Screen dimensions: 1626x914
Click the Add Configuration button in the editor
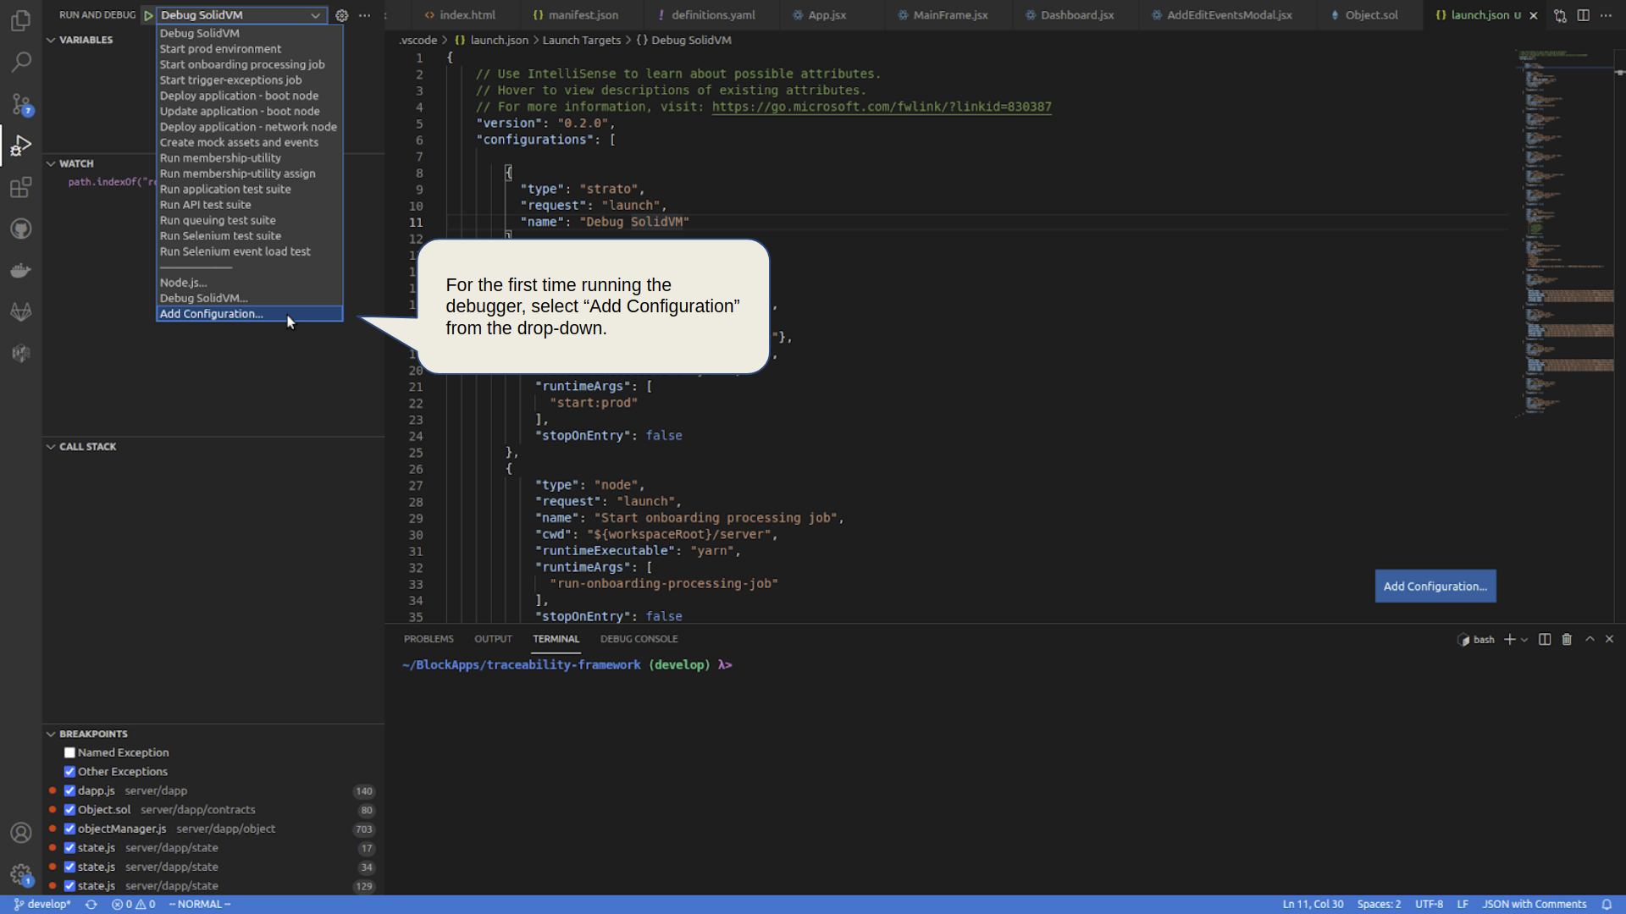coord(1435,586)
